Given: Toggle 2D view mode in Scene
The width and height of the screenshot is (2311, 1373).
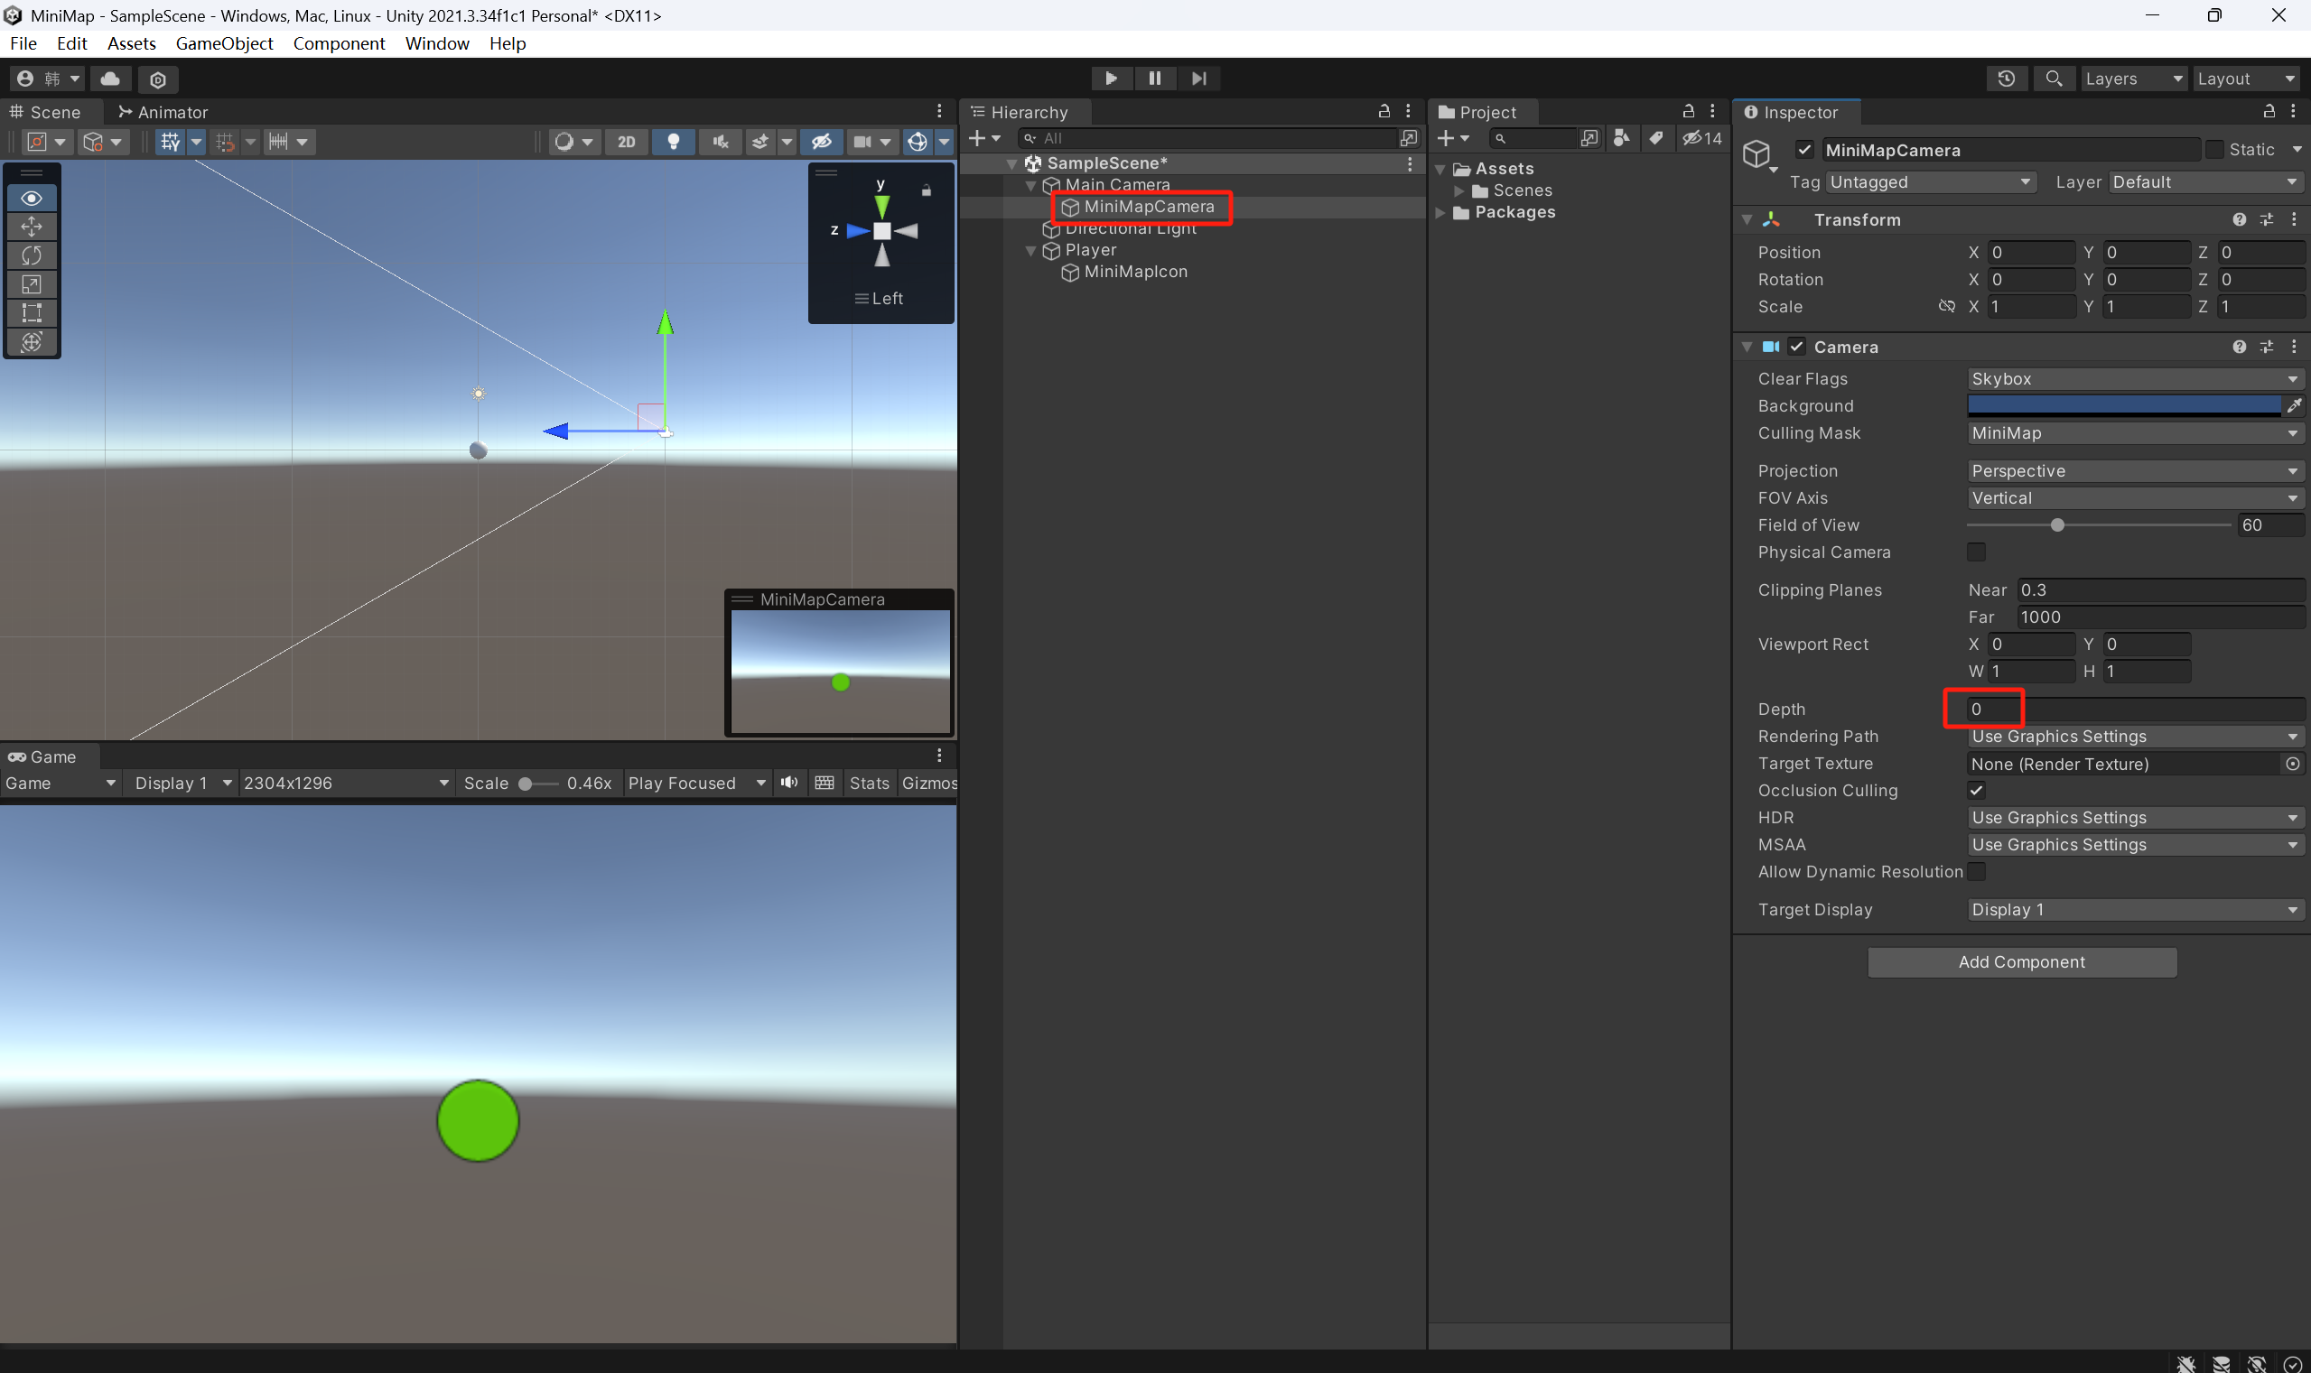Looking at the screenshot, I should click(x=627, y=142).
